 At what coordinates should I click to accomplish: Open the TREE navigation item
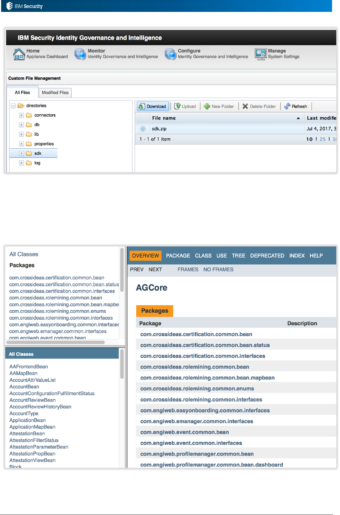238,256
